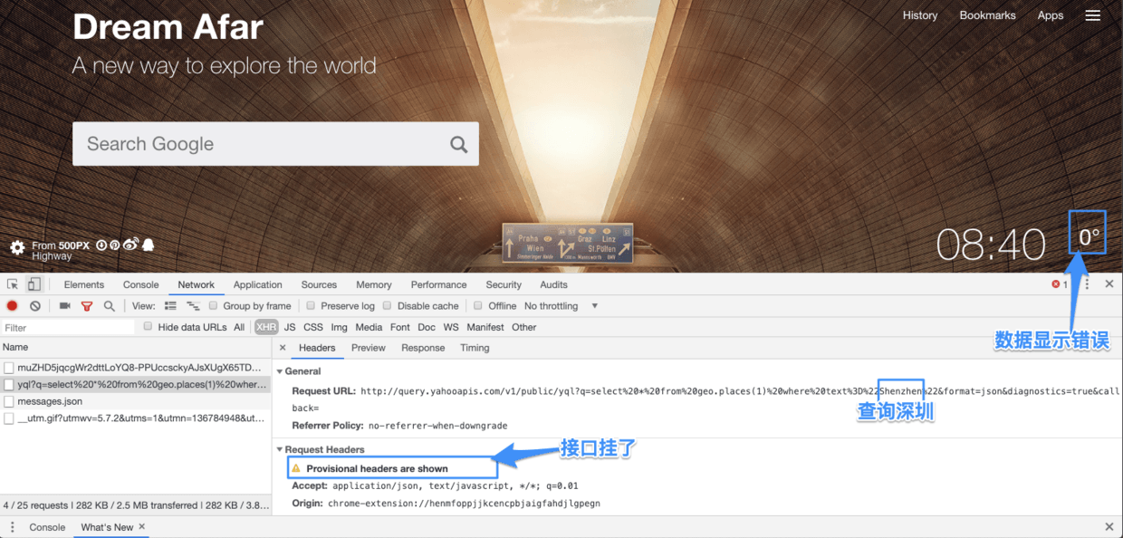Image resolution: width=1123 pixels, height=538 pixels.
Task: Filter requests by Font
Action: [x=400, y=327]
